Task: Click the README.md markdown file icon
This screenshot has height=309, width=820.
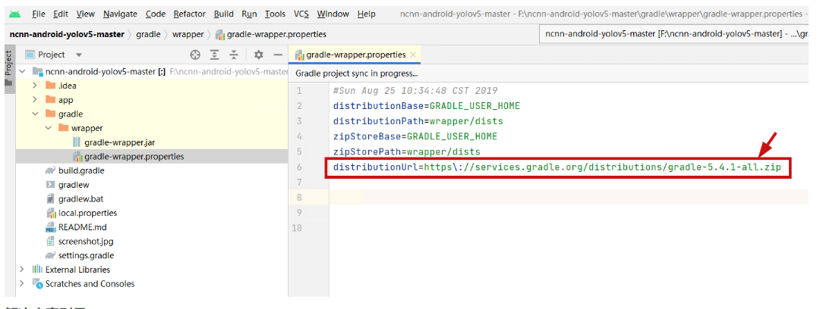Action: [x=51, y=227]
